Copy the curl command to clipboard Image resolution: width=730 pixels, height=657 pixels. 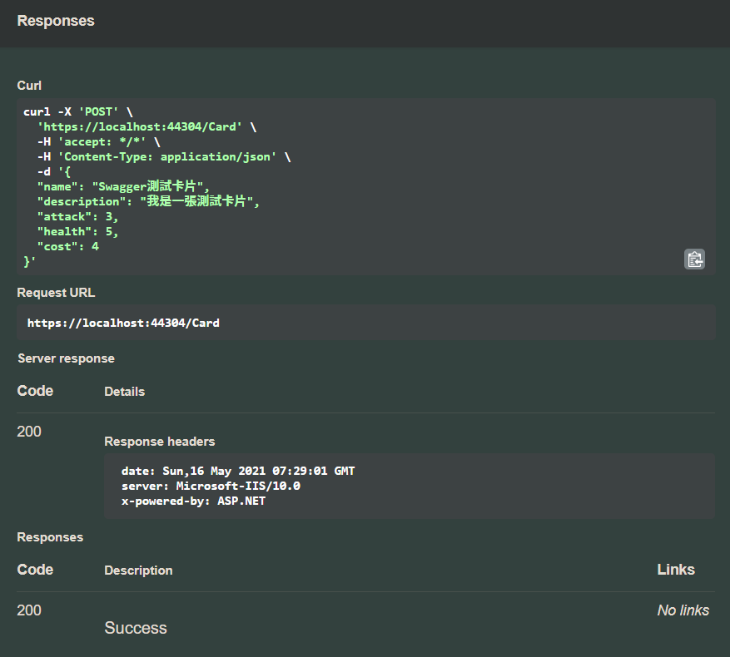point(694,259)
